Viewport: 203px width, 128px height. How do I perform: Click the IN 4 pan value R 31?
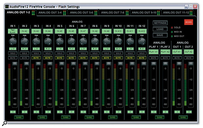48,49
